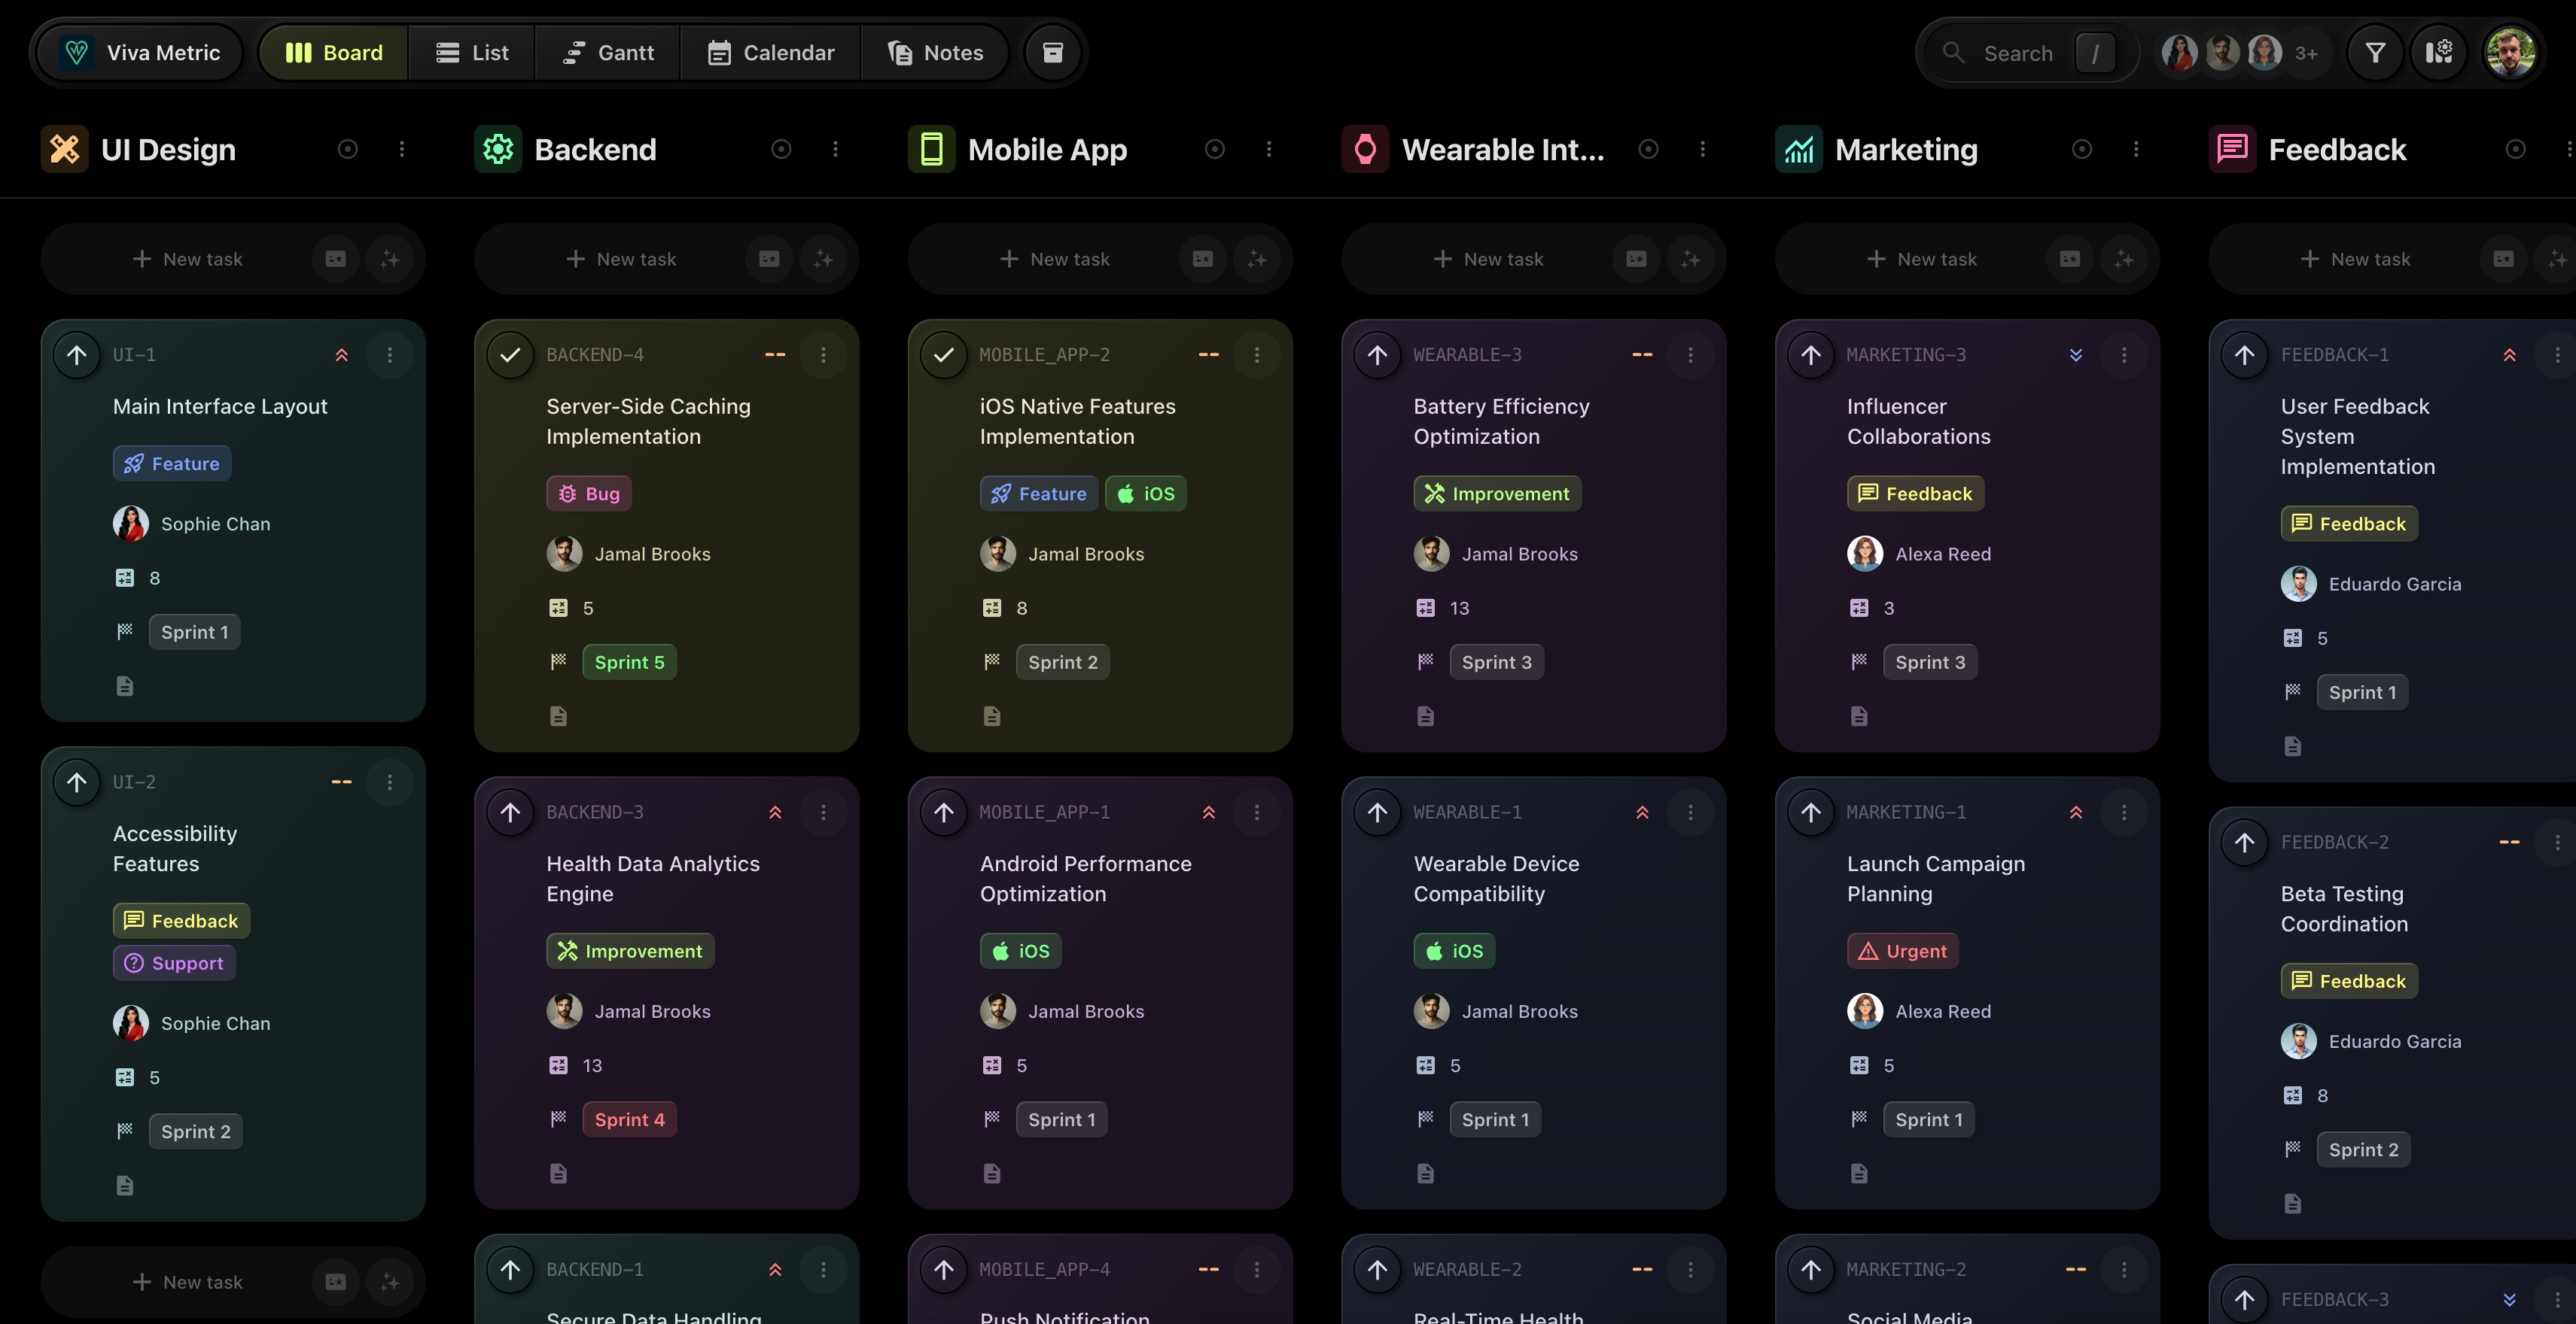Switch to the Gantt view tab

tap(608, 52)
